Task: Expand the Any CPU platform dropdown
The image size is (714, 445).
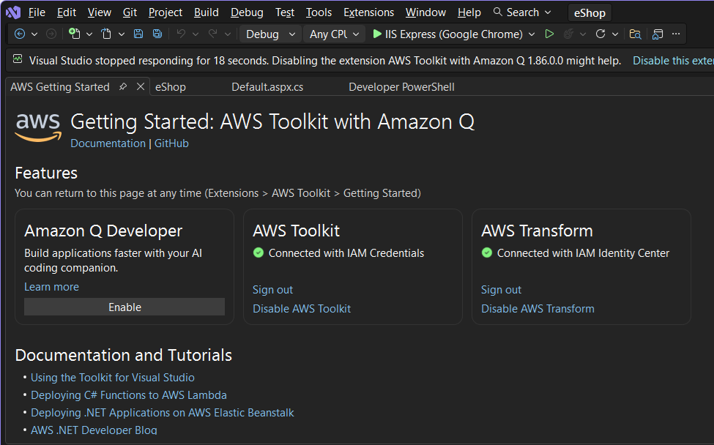Action: point(333,34)
